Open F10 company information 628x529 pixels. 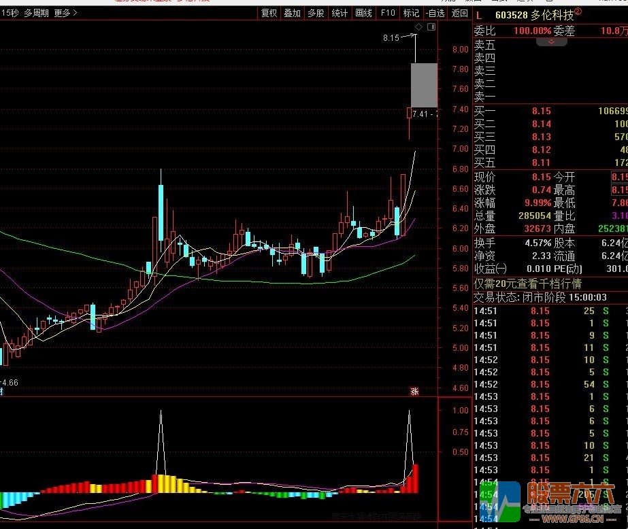click(x=387, y=13)
